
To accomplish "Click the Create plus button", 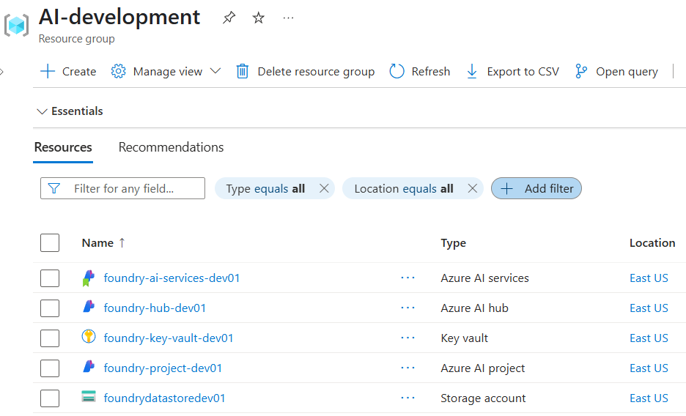I will (x=68, y=71).
